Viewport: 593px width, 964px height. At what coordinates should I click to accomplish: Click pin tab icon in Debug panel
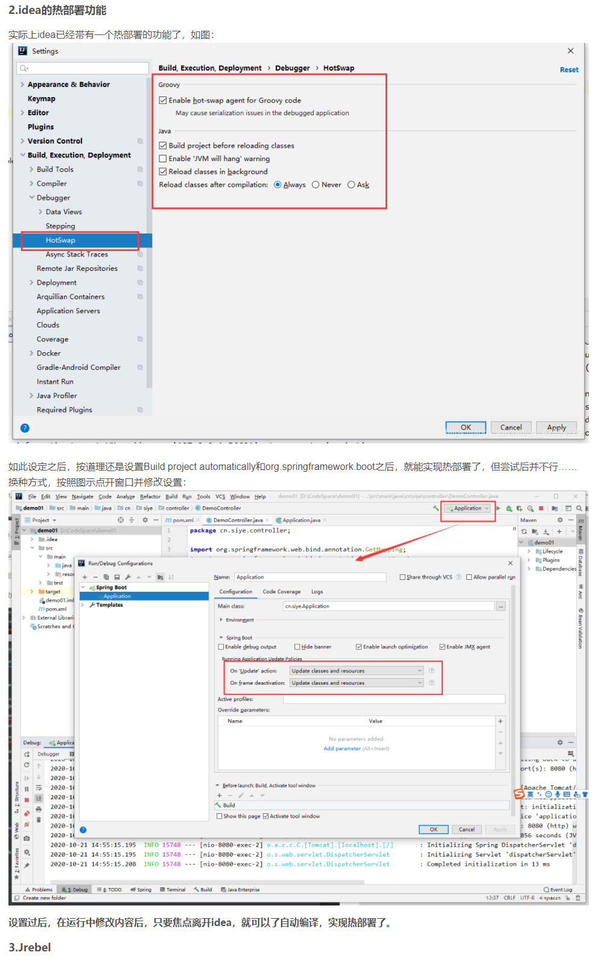(x=27, y=866)
